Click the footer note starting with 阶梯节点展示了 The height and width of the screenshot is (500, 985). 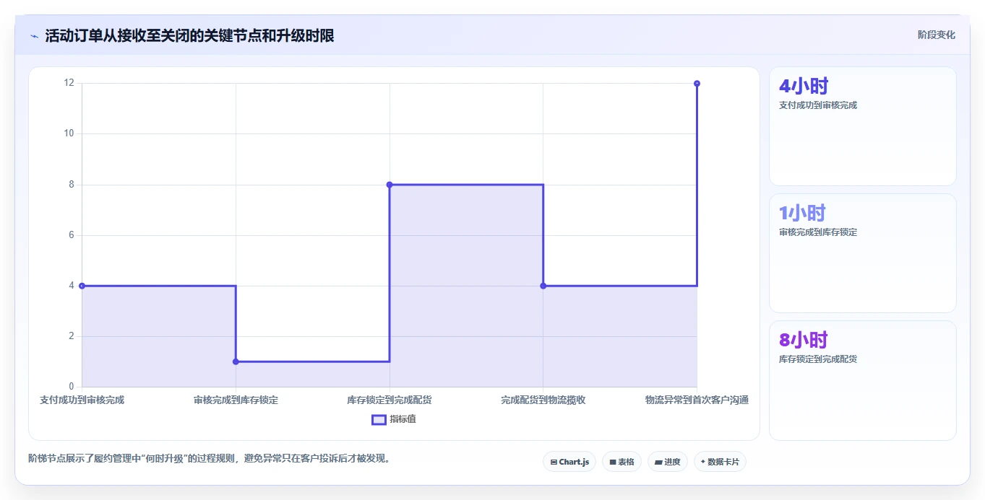210,458
